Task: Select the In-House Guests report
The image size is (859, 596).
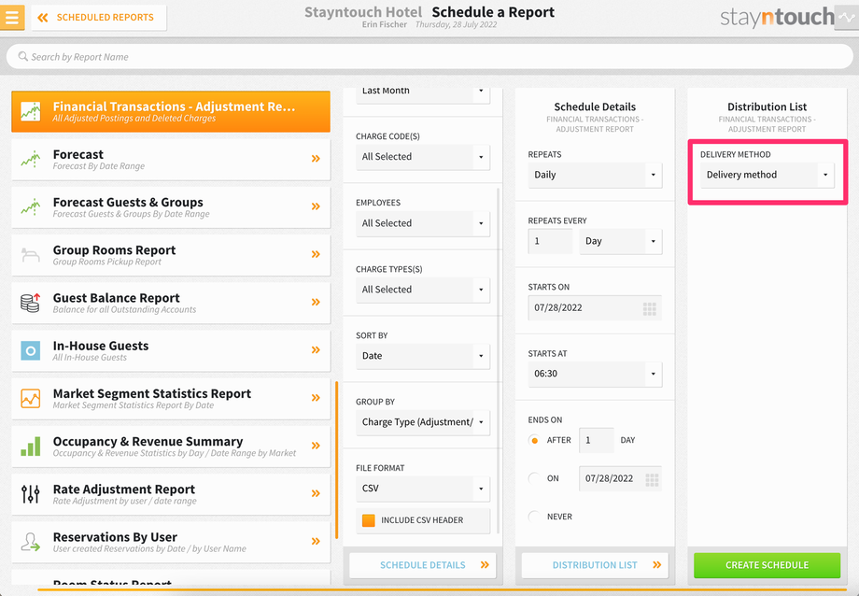Action: click(171, 350)
